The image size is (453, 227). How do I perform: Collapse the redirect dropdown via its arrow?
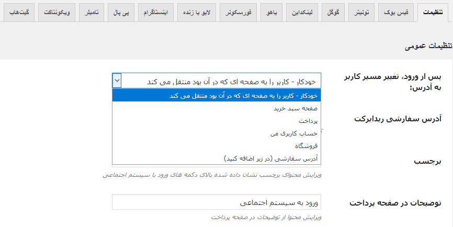pyautogui.click(x=117, y=81)
